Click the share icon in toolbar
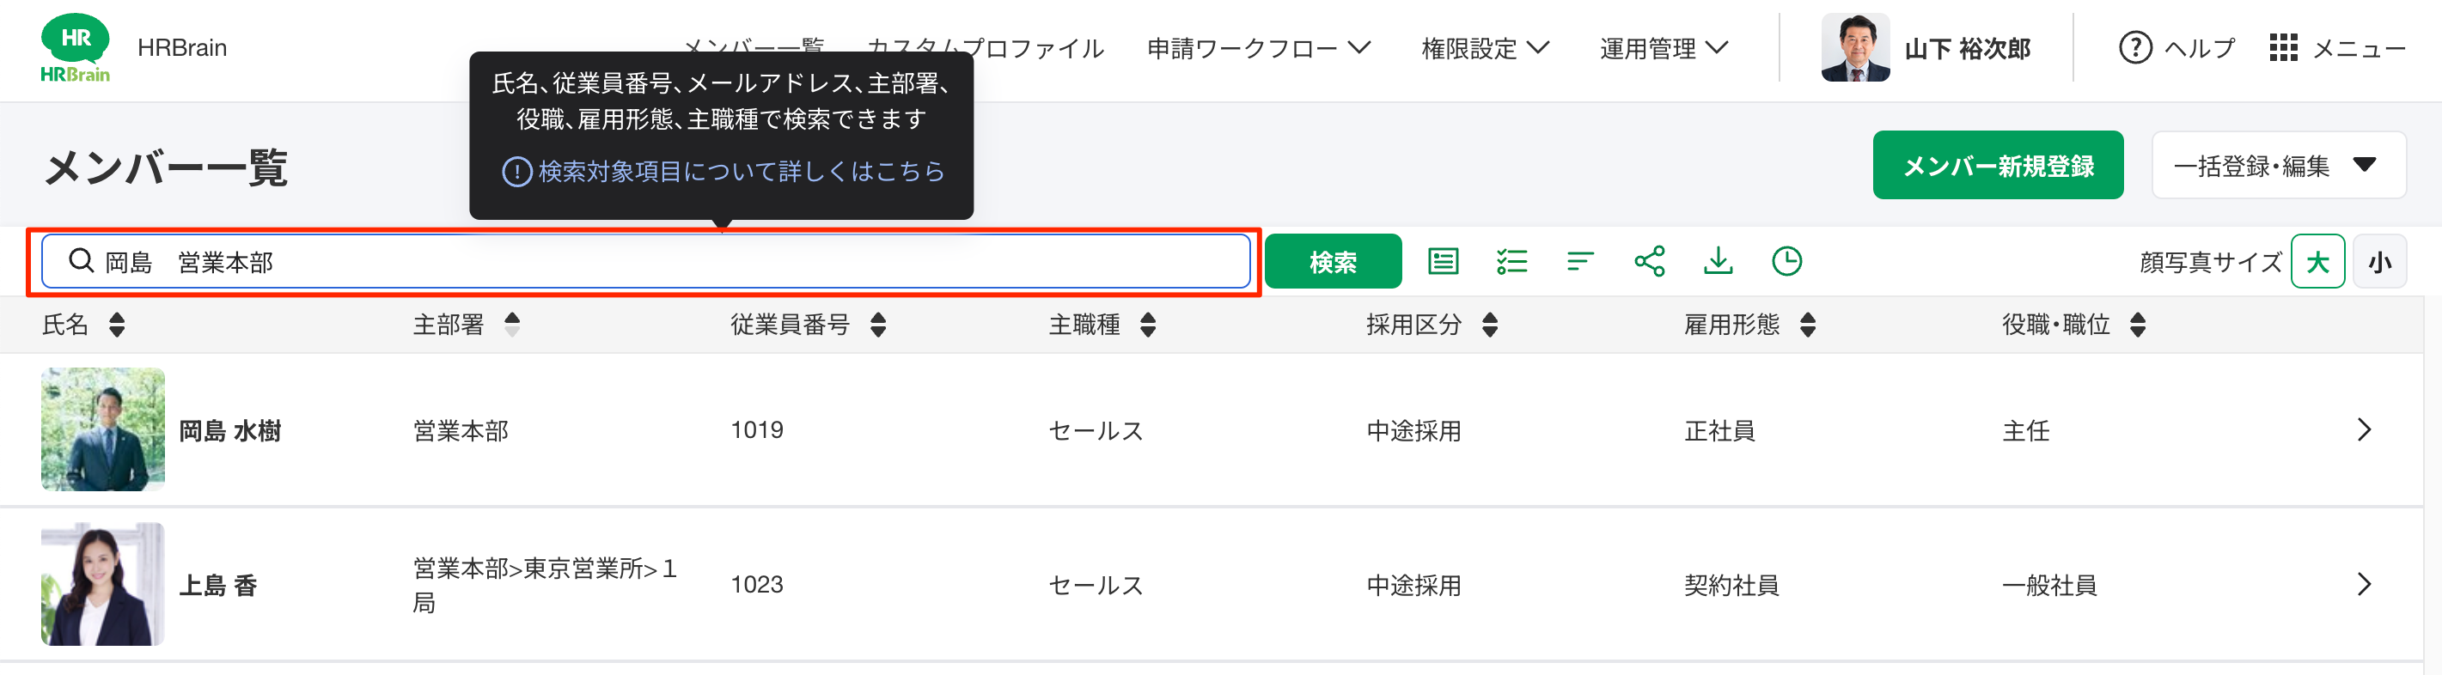Image resolution: width=2442 pixels, height=675 pixels. (x=1650, y=261)
